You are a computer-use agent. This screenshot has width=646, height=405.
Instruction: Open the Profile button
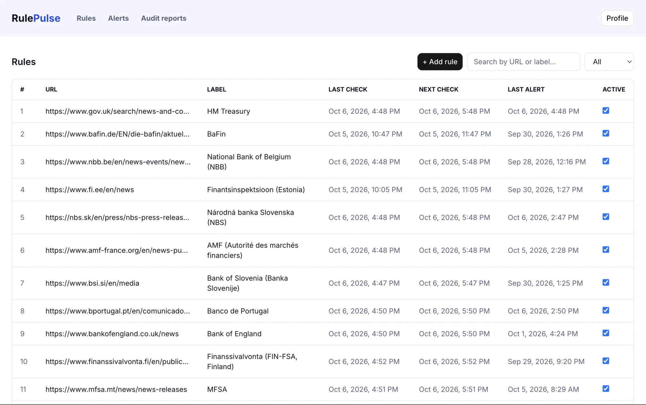point(617,18)
